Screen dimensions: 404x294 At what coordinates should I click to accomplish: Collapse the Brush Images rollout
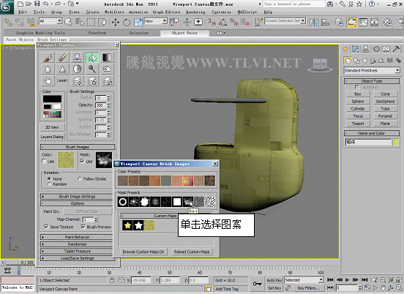point(78,147)
